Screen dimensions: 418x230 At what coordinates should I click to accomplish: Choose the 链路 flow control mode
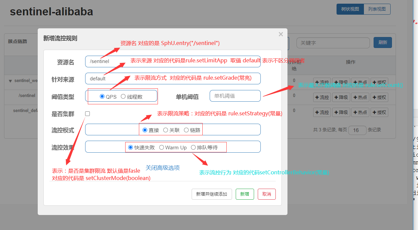pos(186,130)
